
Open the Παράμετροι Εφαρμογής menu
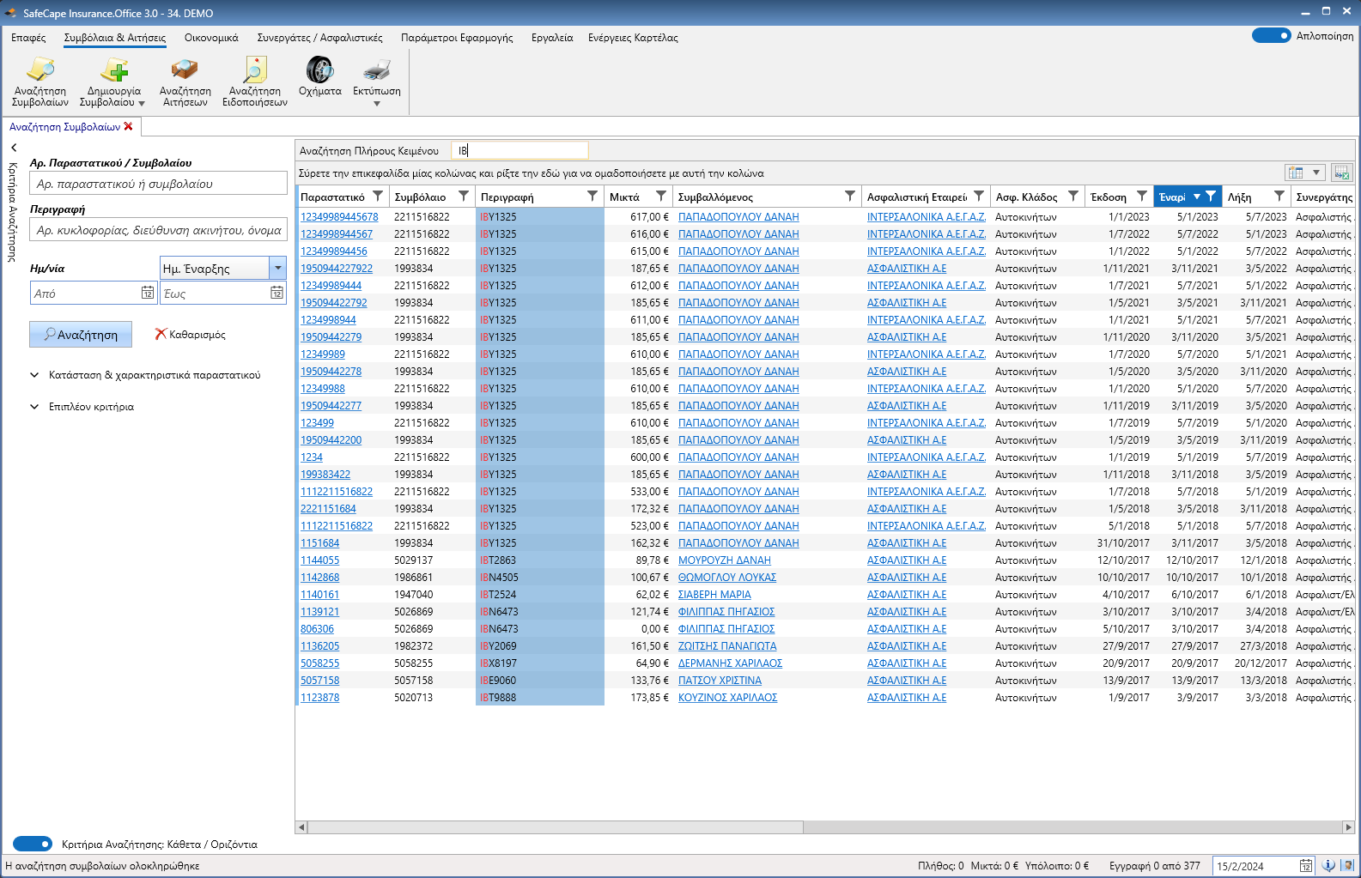[x=457, y=38]
